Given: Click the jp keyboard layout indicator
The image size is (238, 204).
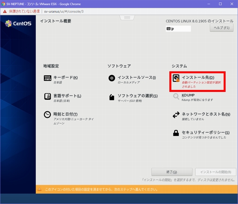Looking at the screenshot, I should click(178, 29).
